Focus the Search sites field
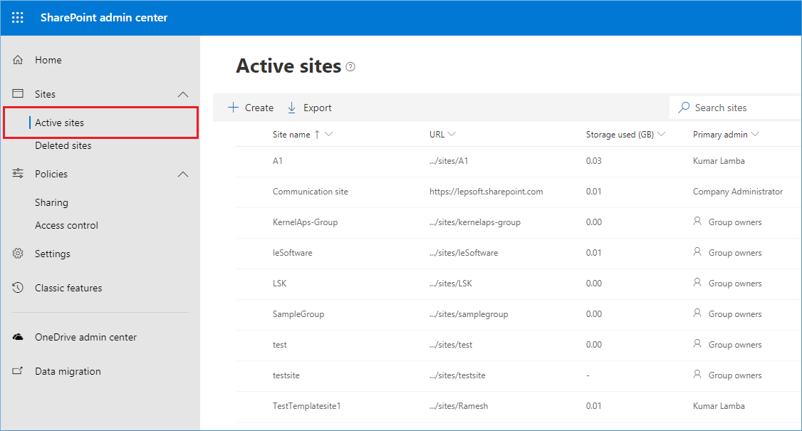This screenshot has width=802, height=431. pyautogui.click(x=734, y=108)
